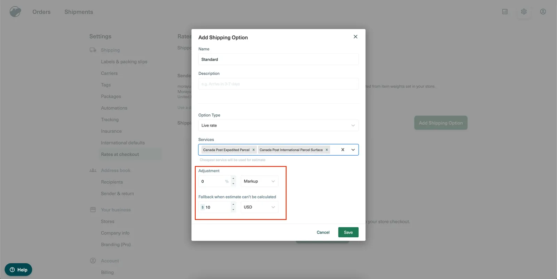Image resolution: width=557 pixels, height=279 pixels.
Task: Close the Add Shipping Option dialog
Action: [355, 36]
